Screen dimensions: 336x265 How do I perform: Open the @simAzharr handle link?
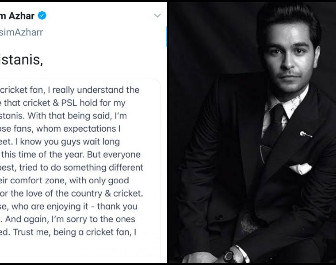click(21, 32)
